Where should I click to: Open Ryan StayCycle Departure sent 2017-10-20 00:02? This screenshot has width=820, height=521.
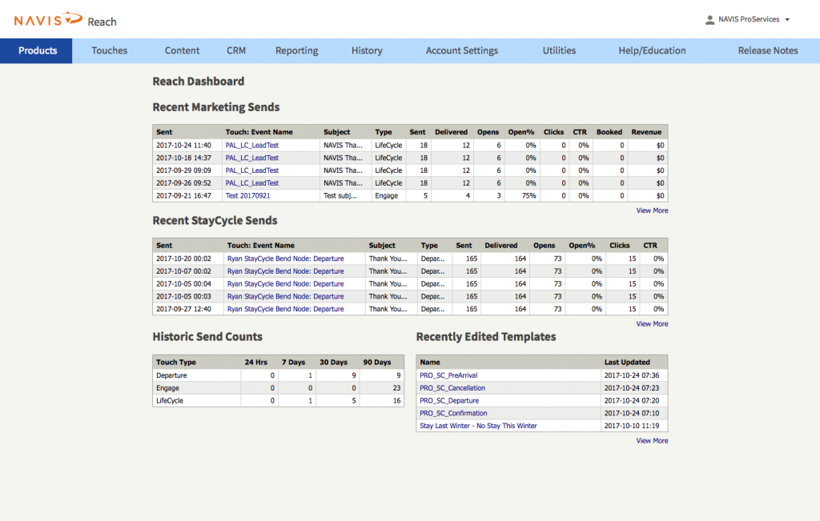click(286, 258)
